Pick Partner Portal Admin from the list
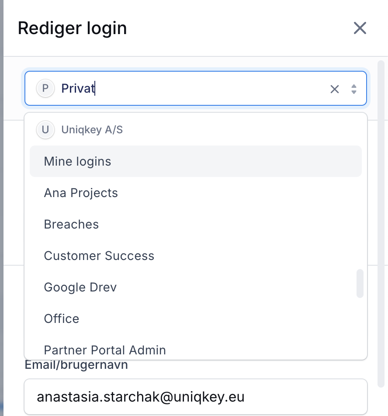The image size is (388, 416). pos(196,350)
